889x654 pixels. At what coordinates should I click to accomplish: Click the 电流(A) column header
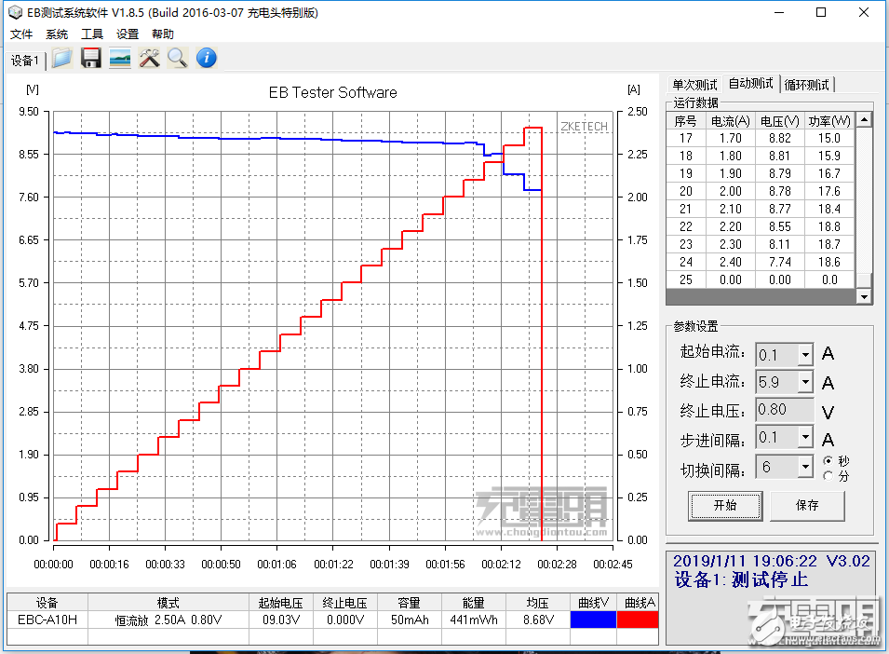tap(730, 121)
